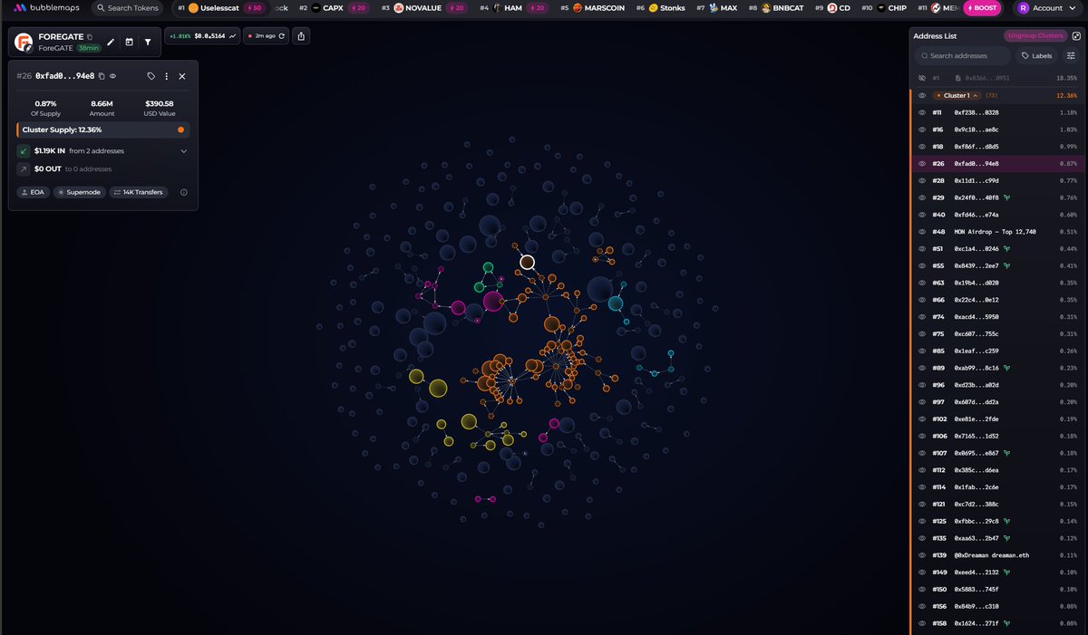Expand the $1.19K IN addresses list

click(x=184, y=150)
